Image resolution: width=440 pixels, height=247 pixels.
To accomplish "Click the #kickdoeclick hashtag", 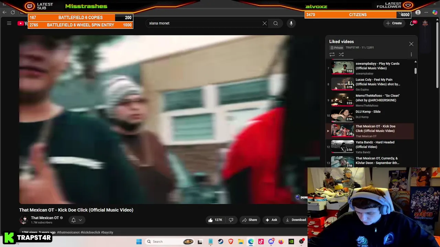I will (x=90, y=232).
